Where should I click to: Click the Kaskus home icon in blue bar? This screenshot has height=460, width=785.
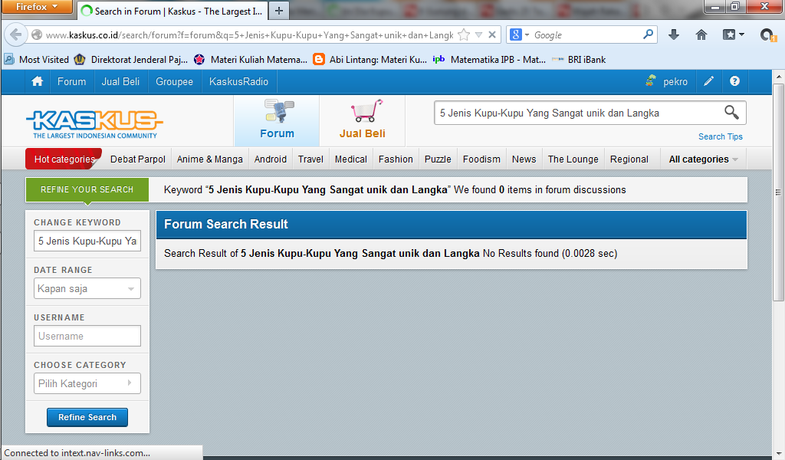(x=37, y=81)
